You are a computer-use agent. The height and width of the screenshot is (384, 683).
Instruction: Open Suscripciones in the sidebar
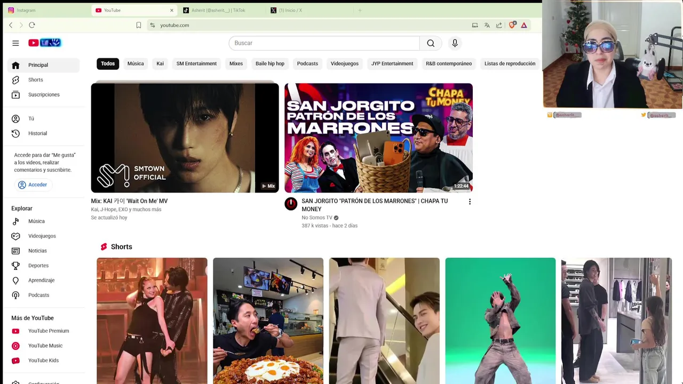pyautogui.click(x=44, y=95)
